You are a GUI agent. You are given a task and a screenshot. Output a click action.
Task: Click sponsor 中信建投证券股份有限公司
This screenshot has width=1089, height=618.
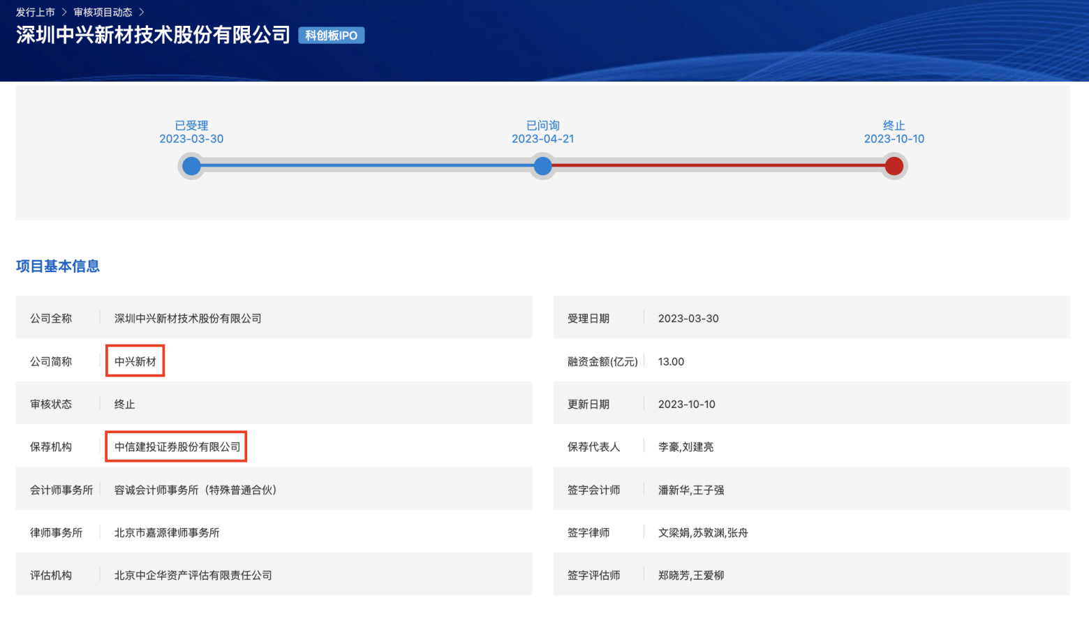tap(177, 447)
